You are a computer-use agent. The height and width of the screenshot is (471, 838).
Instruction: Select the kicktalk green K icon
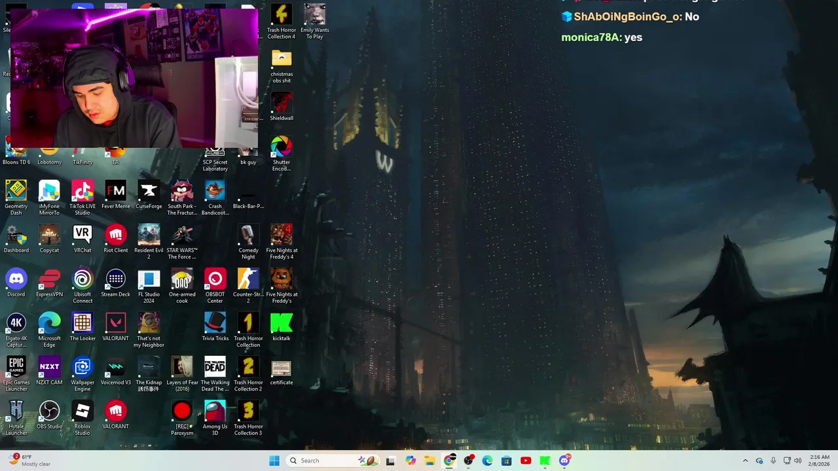[282, 326]
